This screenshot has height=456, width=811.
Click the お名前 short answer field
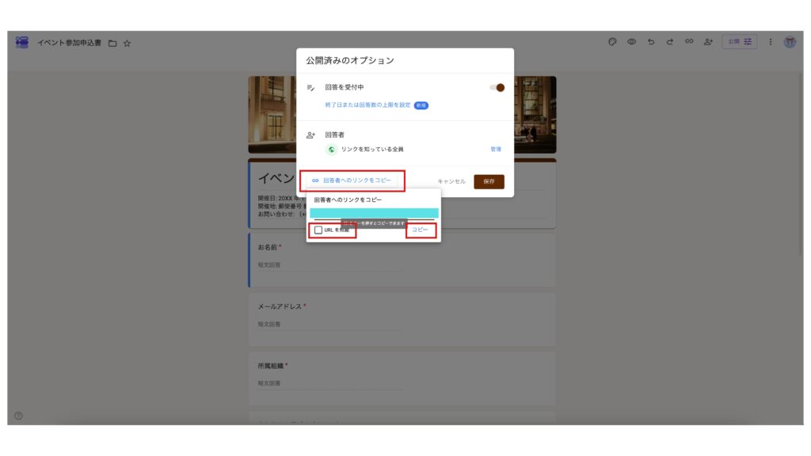point(329,265)
